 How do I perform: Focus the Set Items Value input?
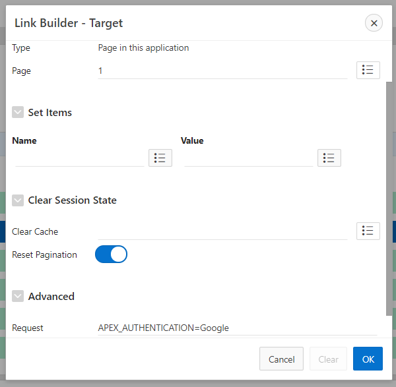[x=249, y=158]
